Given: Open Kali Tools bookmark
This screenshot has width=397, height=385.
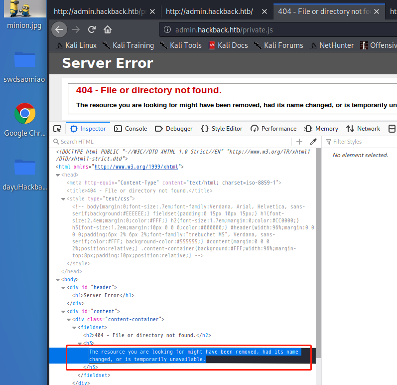Looking at the screenshot, I should coord(181,45).
